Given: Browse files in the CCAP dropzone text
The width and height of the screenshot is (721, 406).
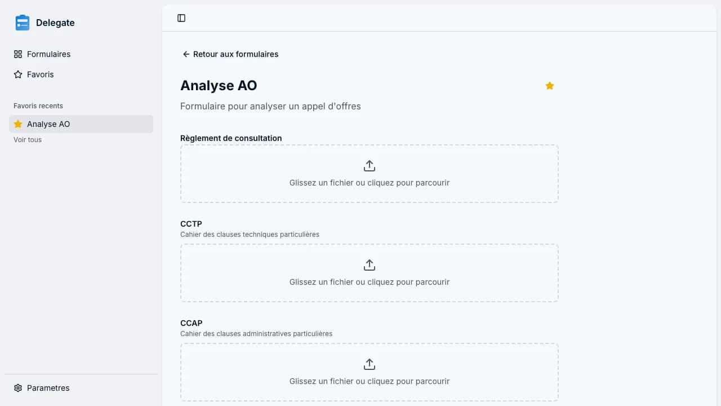Looking at the screenshot, I should point(370,381).
